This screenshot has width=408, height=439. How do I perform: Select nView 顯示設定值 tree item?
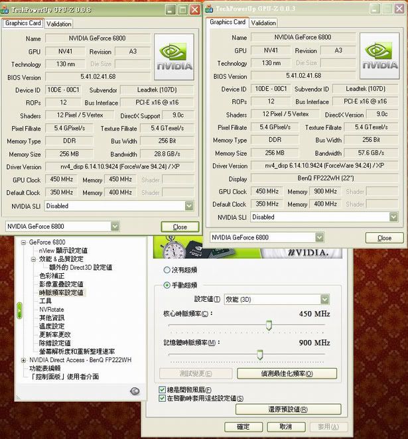click(63, 251)
